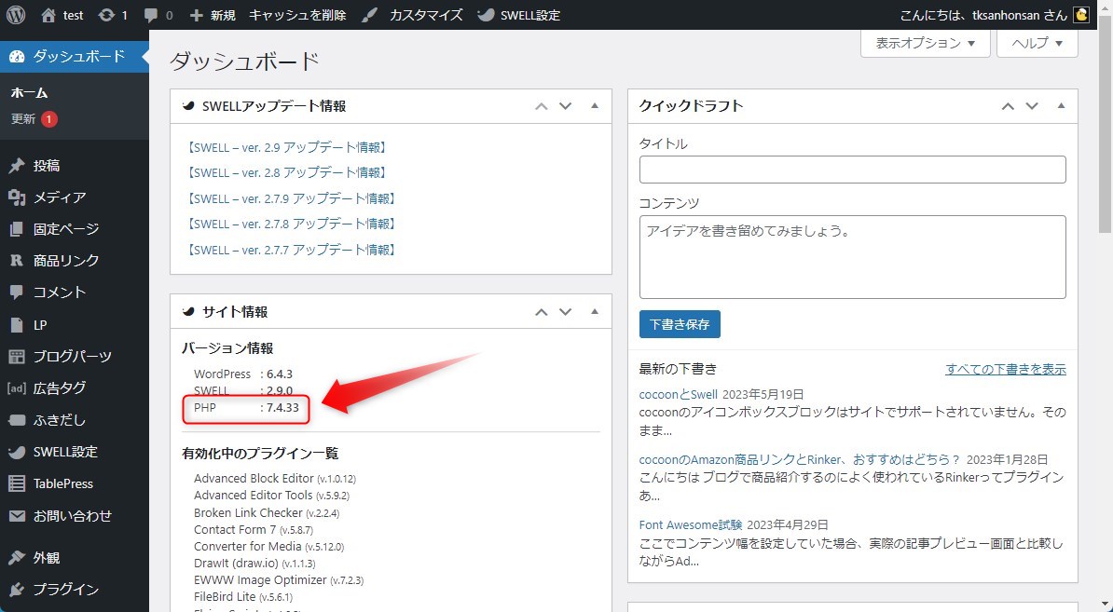Viewport: 1113px width, 612px height.
Task: Click the タイトル input field
Action: click(x=853, y=170)
